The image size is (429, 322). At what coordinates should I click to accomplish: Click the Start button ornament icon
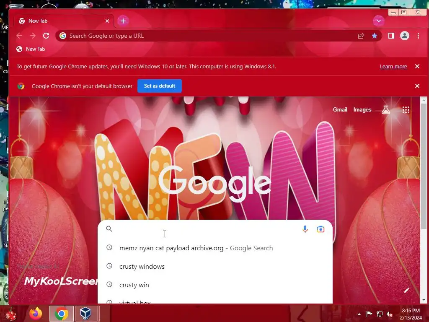click(x=10, y=314)
